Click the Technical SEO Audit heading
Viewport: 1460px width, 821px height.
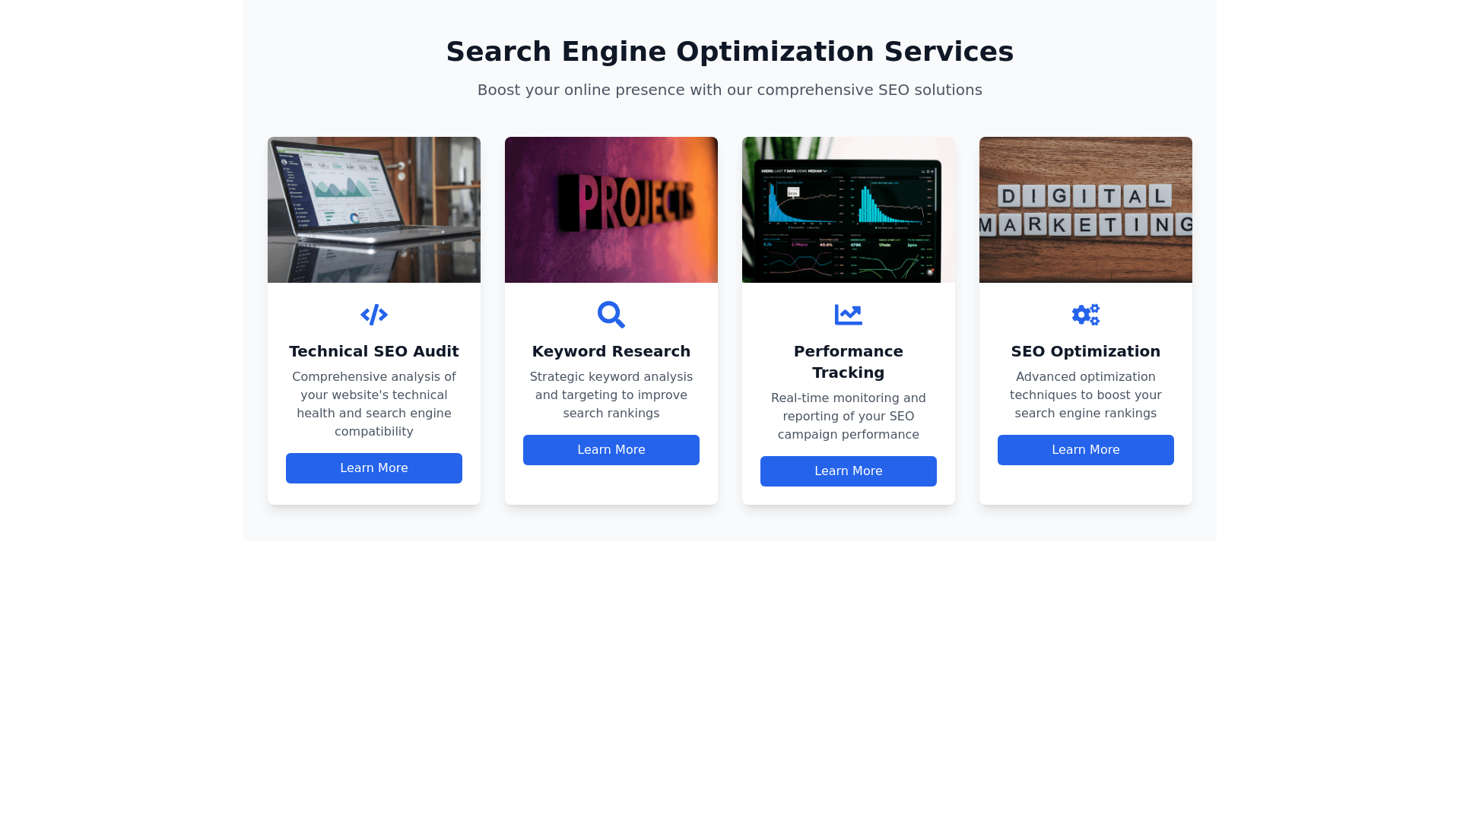(x=374, y=351)
